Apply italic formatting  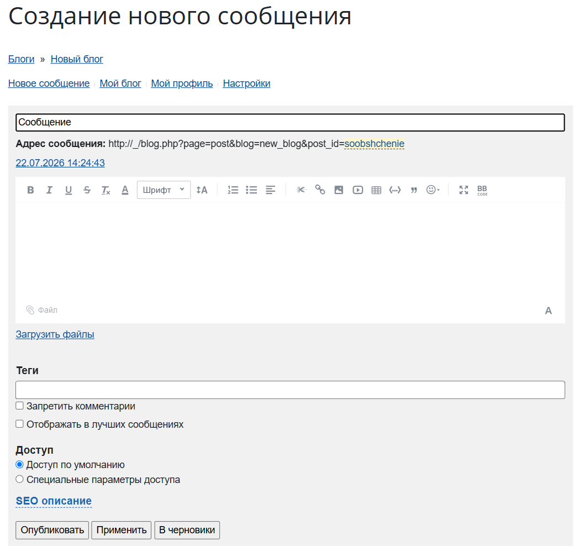point(49,190)
